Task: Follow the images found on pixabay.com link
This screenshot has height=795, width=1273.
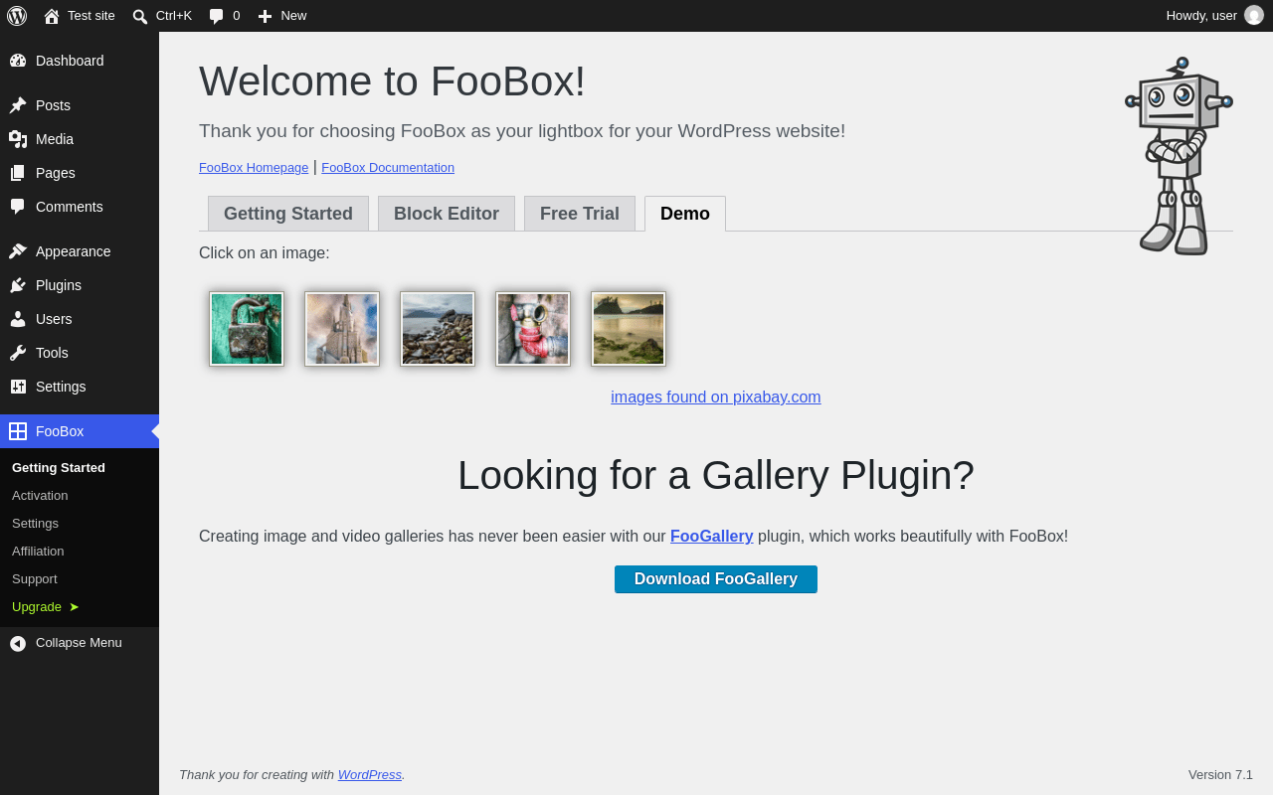Action: tap(716, 397)
